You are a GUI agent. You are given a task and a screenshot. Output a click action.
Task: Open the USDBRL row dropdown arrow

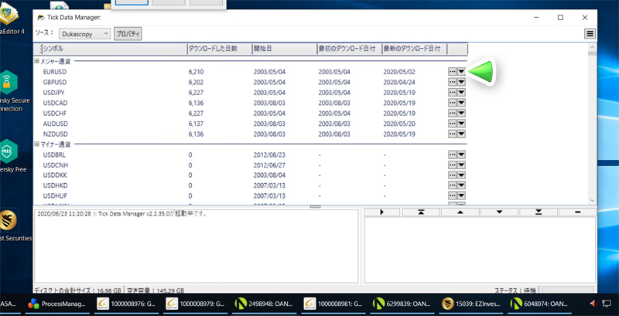(461, 155)
